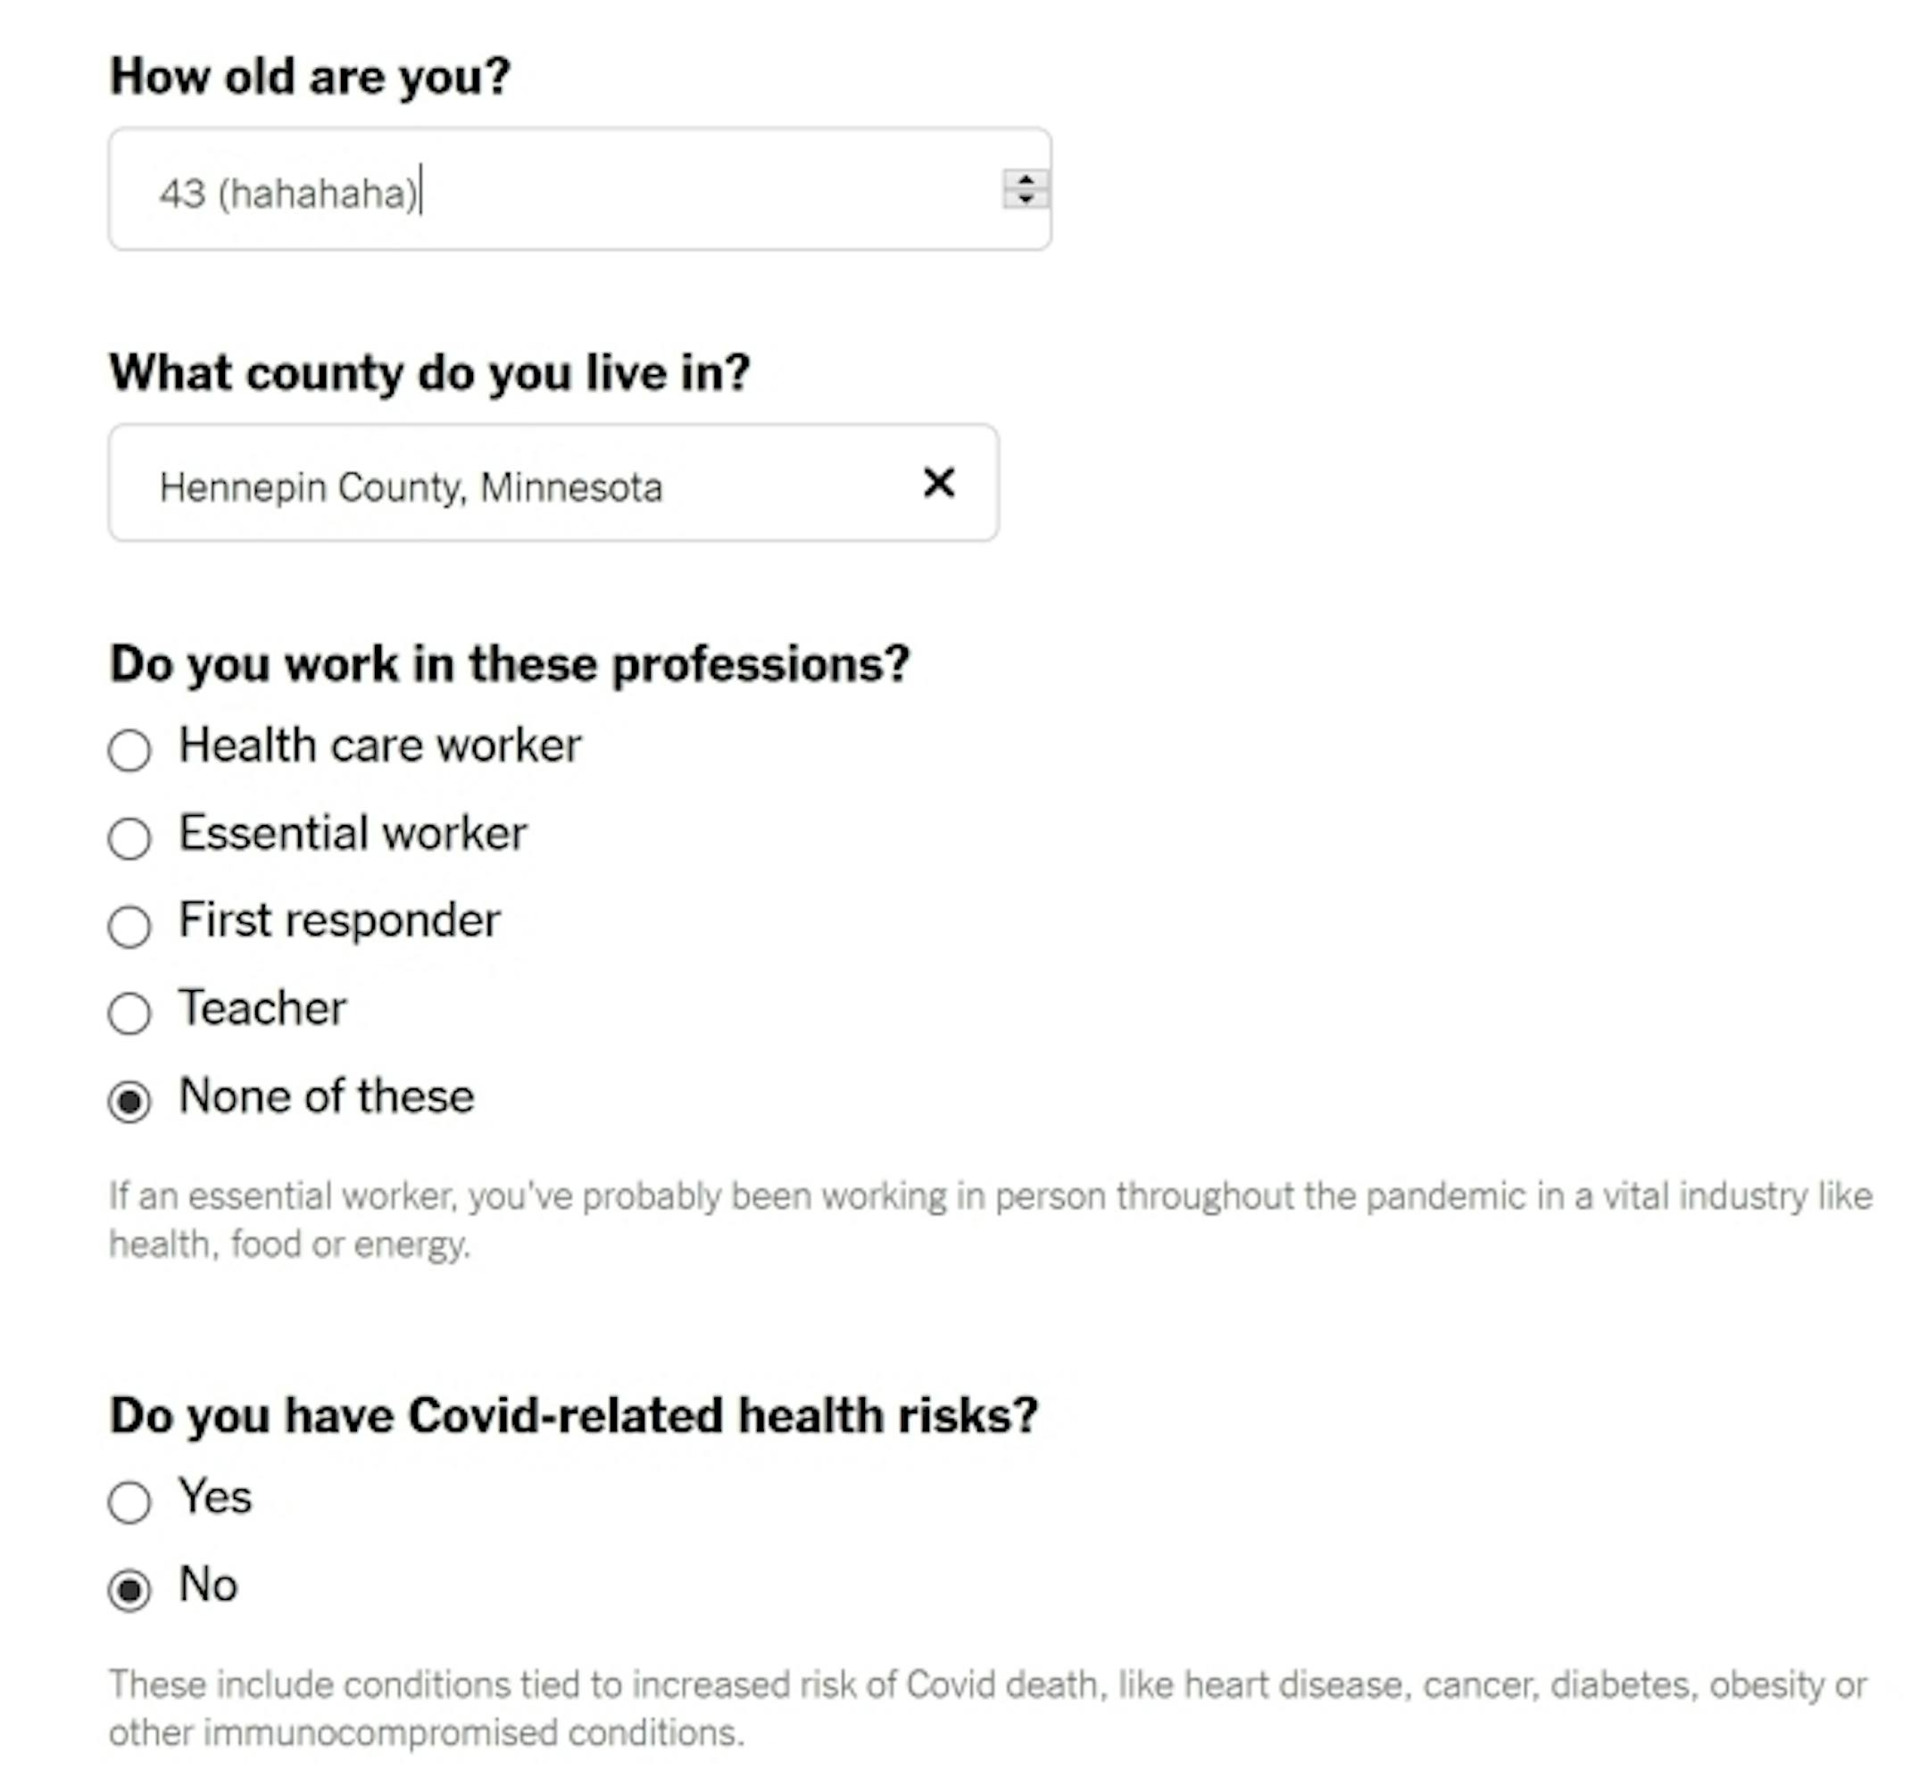Choose the Essential worker radio button

[129, 838]
